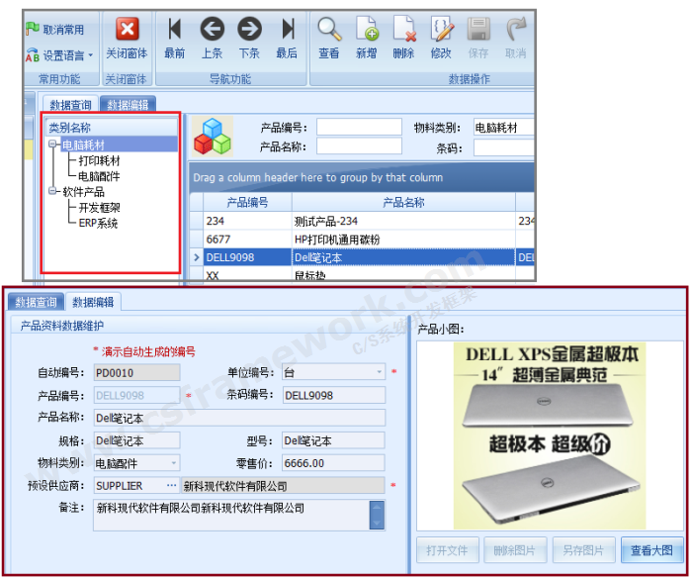
Task: Go to previous record using 上条
Action: click(x=212, y=30)
